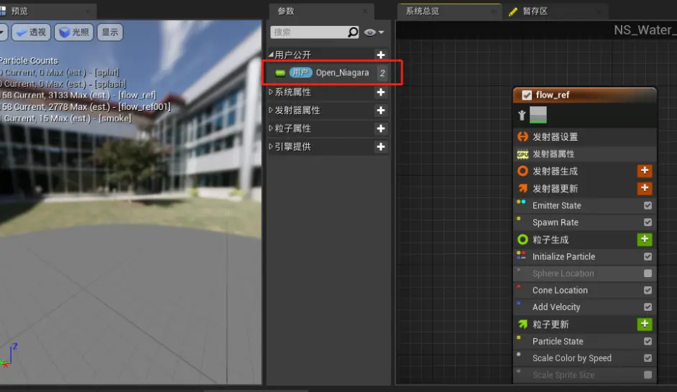Viewport: 677px width, 392px height.
Task: Add module to 发射器生成
Action: click(x=645, y=171)
